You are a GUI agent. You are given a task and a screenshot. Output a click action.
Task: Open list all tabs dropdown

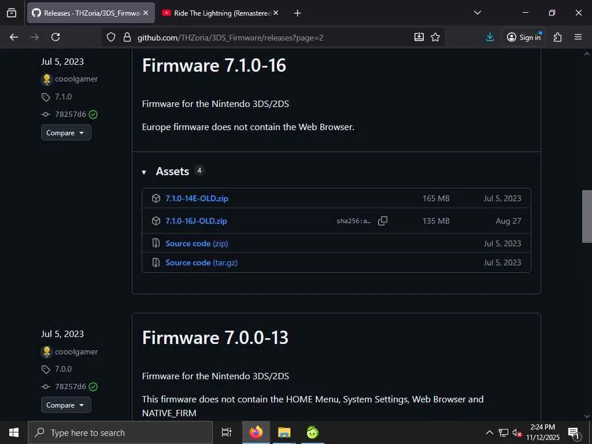click(477, 13)
